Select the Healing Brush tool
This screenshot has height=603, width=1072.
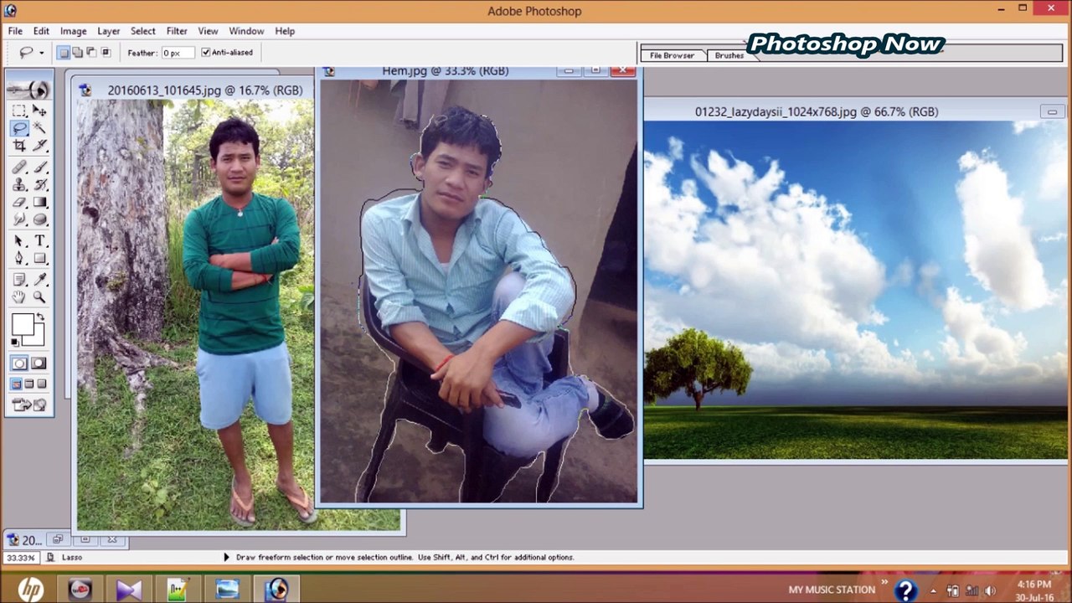(x=19, y=167)
